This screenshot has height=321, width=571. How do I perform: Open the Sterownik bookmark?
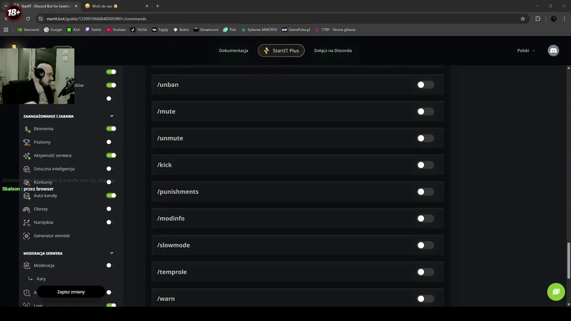point(28,30)
